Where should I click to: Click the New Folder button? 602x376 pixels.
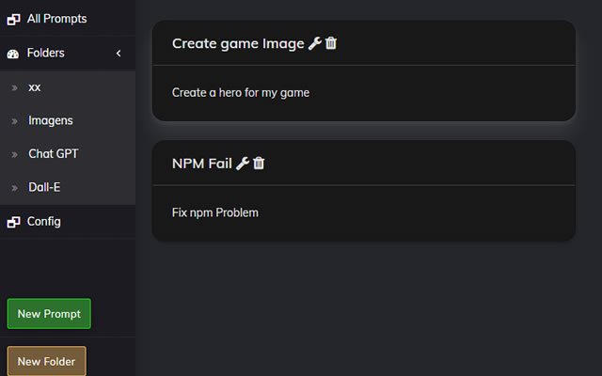point(47,361)
